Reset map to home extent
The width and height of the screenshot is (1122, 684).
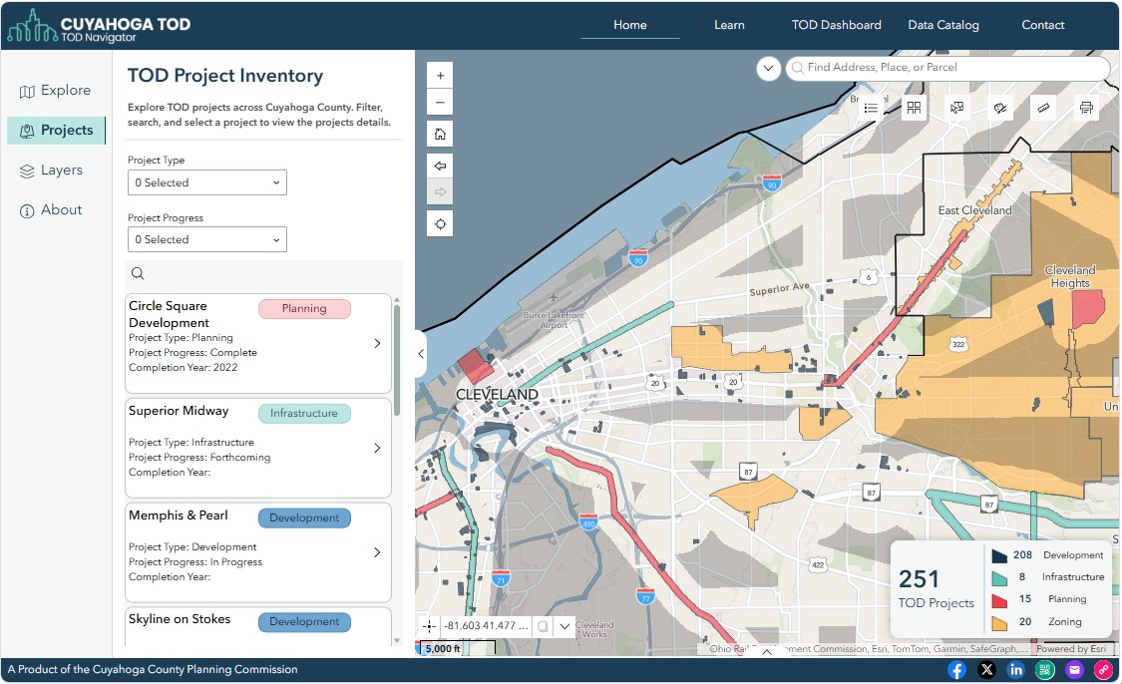pyautogui.click(x=440, y=134)
